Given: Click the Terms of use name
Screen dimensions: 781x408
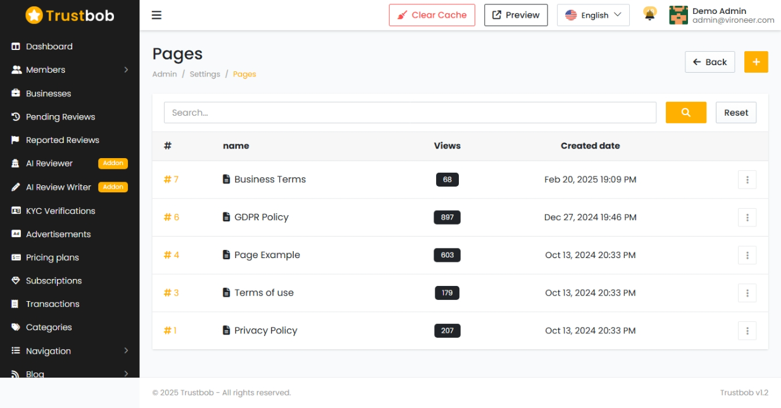Looking at the screenshot, I should 264,293.
